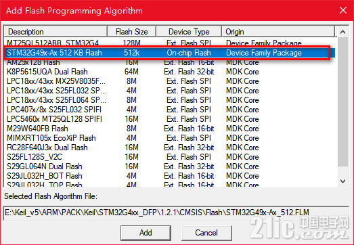
Task: Click Ext. Flash SPI in MIMXRT105x row
Action: (189, 138)
